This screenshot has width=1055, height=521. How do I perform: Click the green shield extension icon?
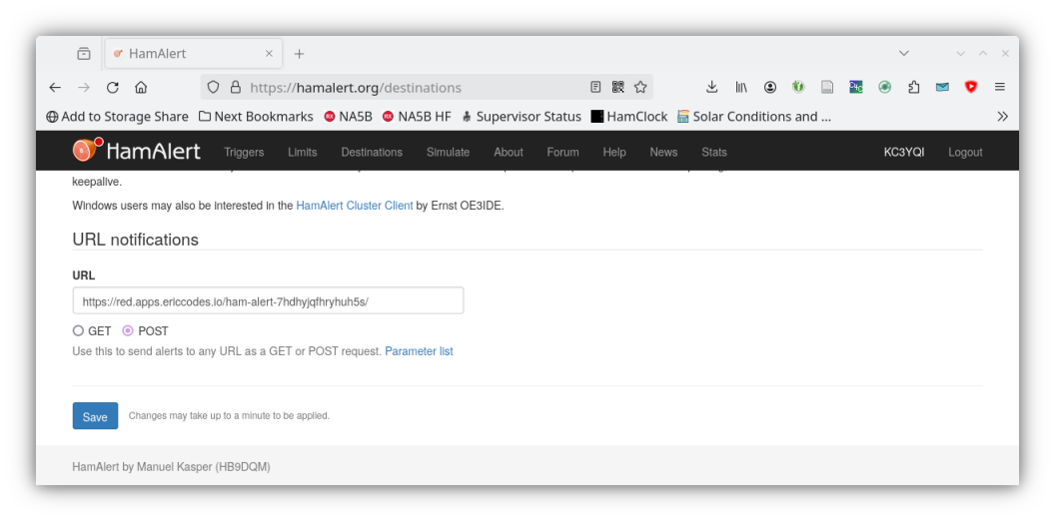tap(798, 87)
